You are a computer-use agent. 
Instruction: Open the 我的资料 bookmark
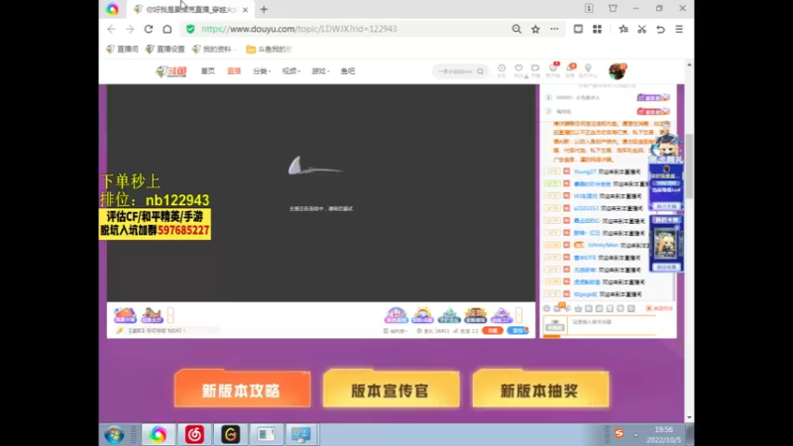[x=212, y=49]
